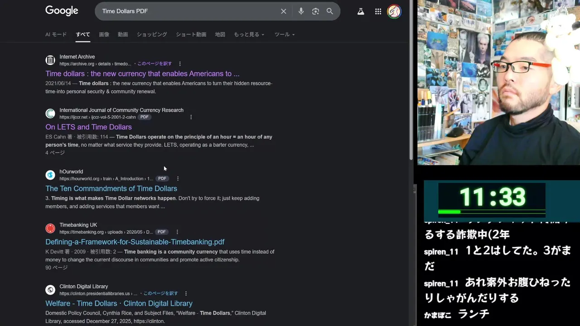Open On LETS and Time Dollars result
The width and height of the screenshot is (580, 326).
[88, 127]
